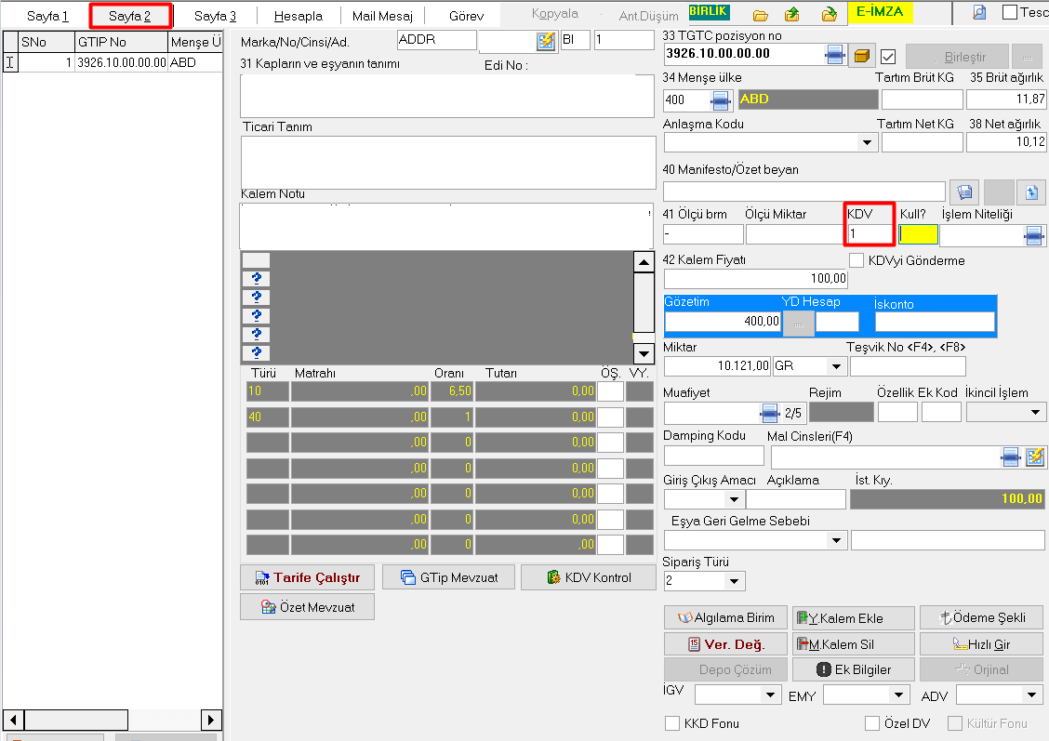Viewport: 1049px width, 741px height.
Task: Click the open folder icon in toolbar
Action: tap(761, 15)
